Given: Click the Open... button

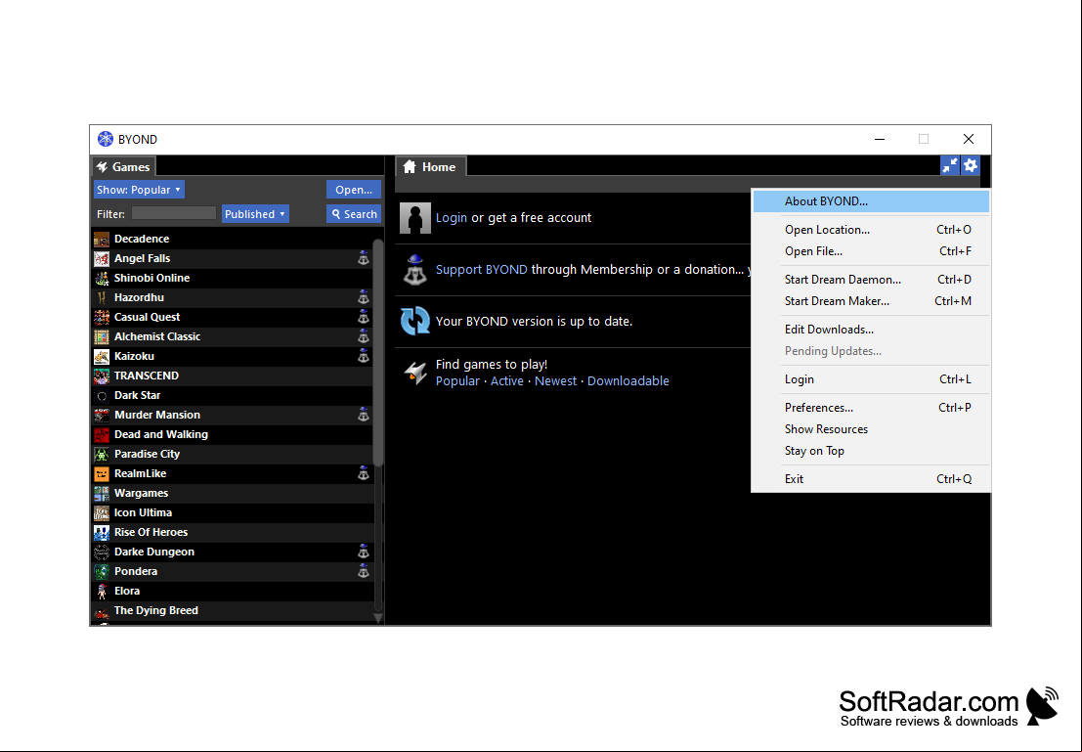Looking at the screenshot, I should click(x=353, y=190).
